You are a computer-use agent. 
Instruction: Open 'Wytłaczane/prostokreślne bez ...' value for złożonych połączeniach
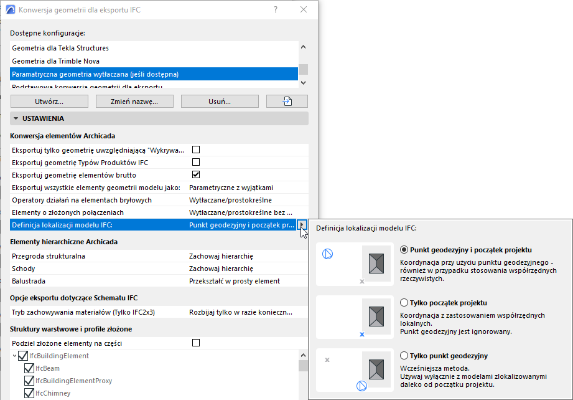pyautogui.click(x=240, y=212)
